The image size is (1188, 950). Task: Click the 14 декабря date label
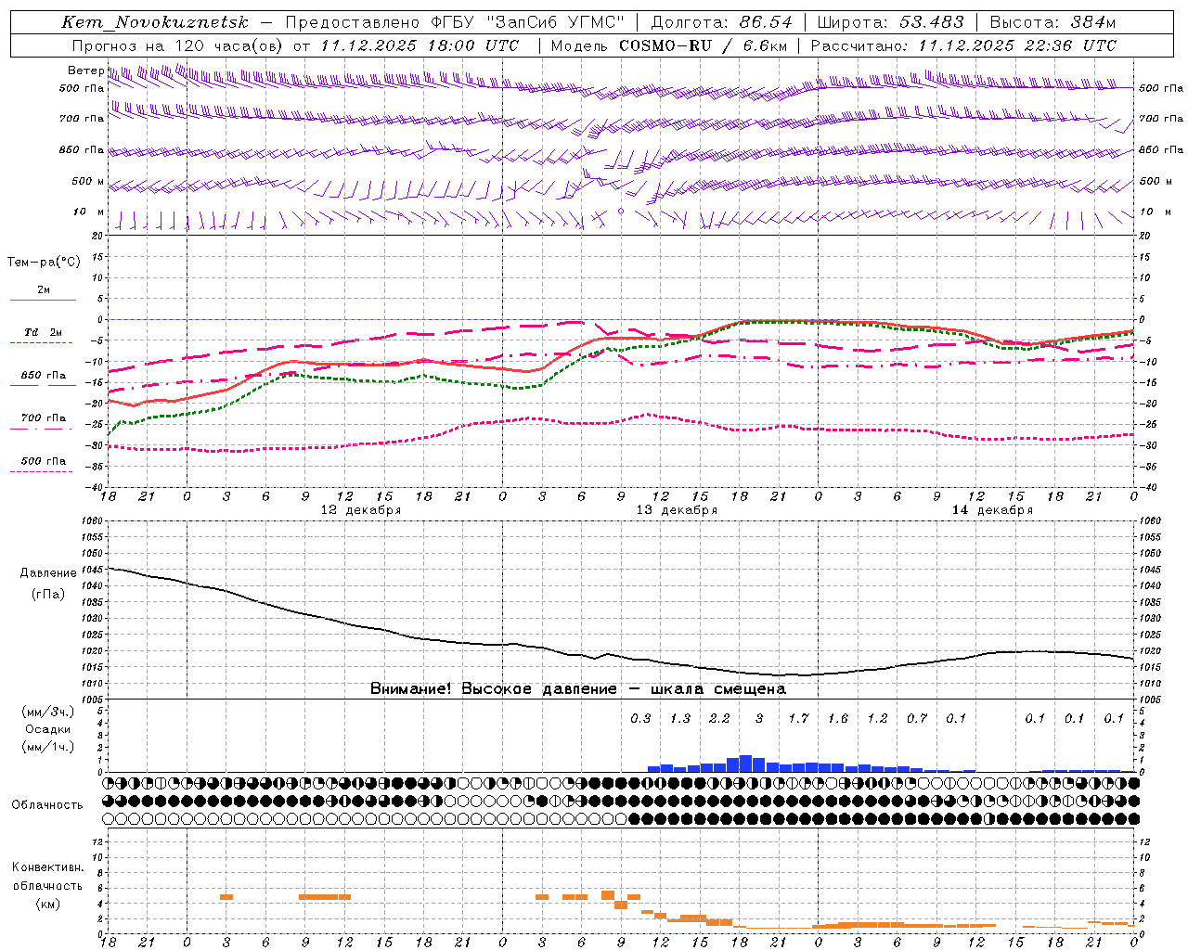click(x=992, y=510)
